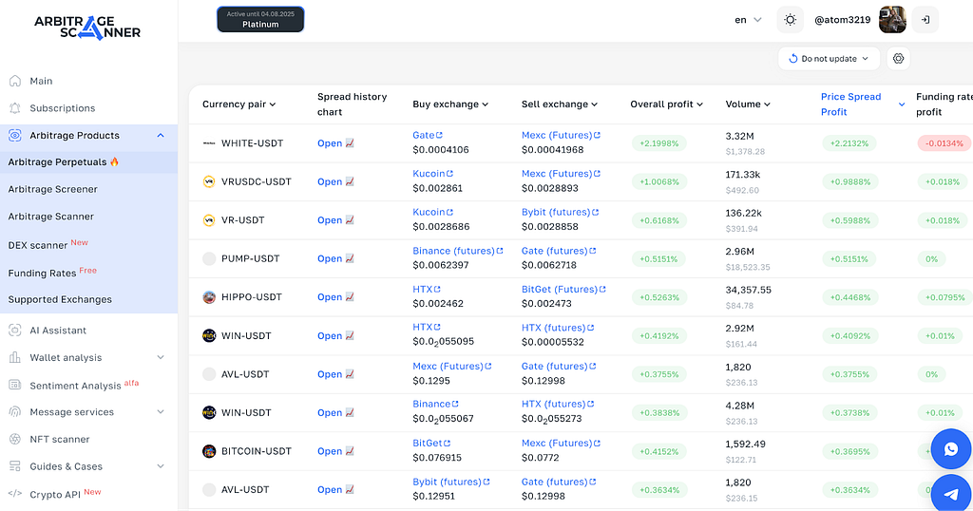Open Supported Exchanges page
The image size is (973, 511).
tap(60, 299)
